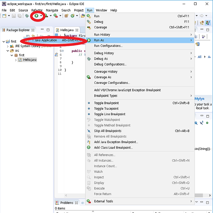
Task: Select Hello.java in Package Explorer
Action: [28, 60]
